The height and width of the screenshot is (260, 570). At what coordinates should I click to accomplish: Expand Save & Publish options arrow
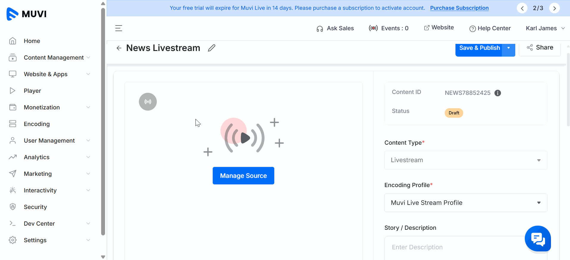point(509,48)
